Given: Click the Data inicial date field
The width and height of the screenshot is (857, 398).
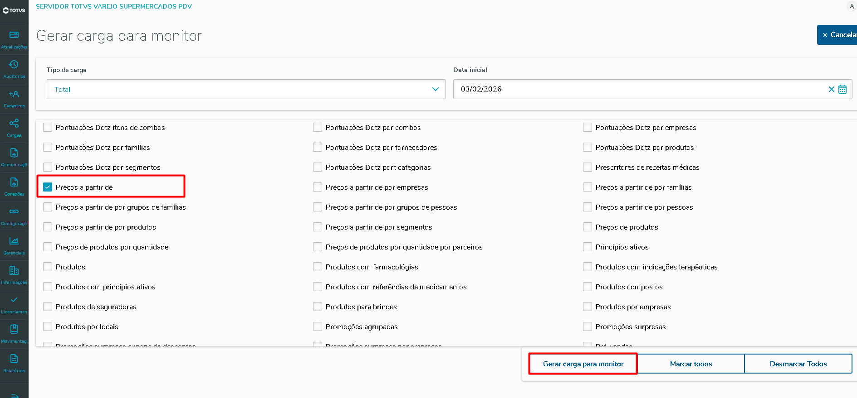Looking at the screenshot, I should 635,89.
